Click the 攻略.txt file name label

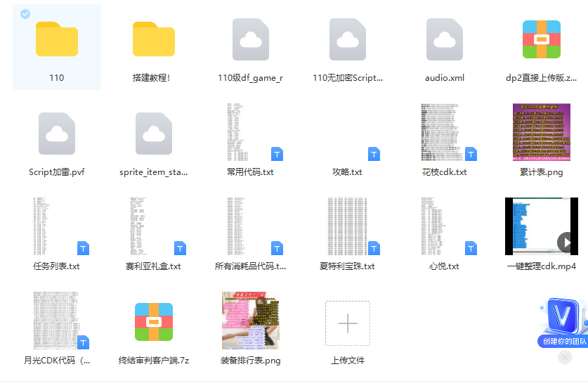pyautogui.click(x=348, y=172)
